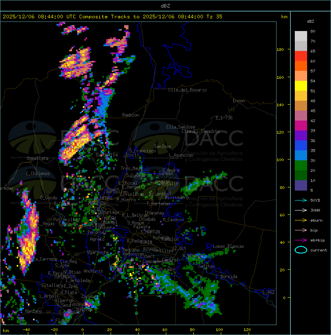Click the Zapata label
Screen dimensions: 331x335
pos(88,296)
